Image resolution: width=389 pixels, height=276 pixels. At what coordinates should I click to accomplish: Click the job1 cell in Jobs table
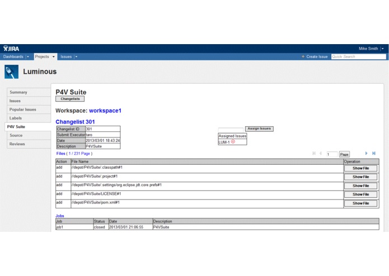[74, 227]
